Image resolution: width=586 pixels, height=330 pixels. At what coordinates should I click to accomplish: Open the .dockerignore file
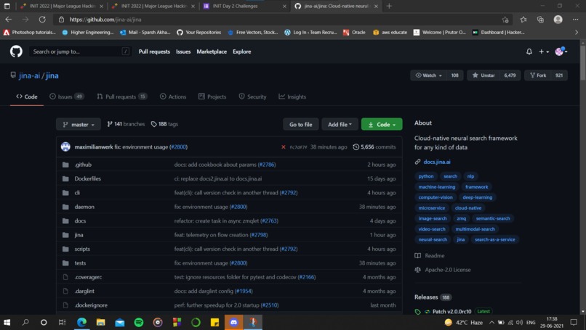91,305
